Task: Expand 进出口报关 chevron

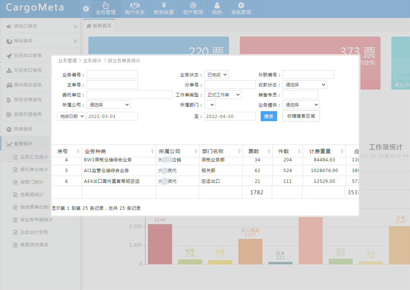Action: coord(75,27)
